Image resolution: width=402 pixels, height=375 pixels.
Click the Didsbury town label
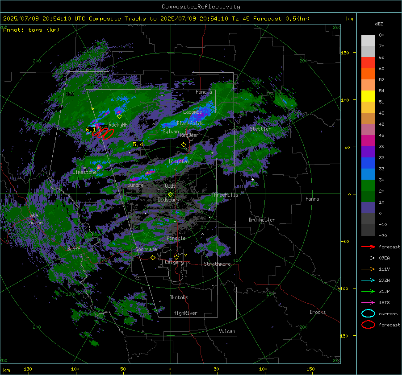(168, 200)
